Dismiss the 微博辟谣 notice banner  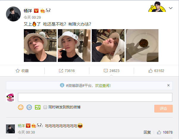tap(168, 85)
